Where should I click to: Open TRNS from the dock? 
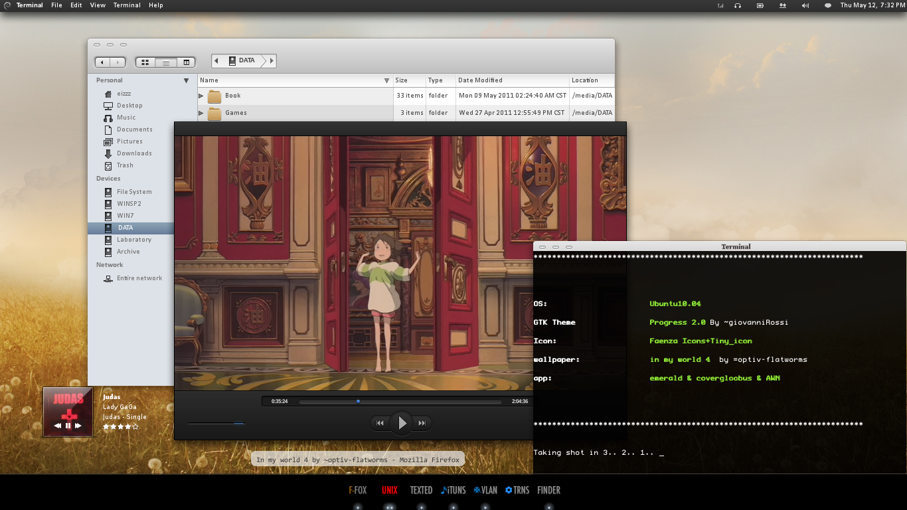coord(517,490)
